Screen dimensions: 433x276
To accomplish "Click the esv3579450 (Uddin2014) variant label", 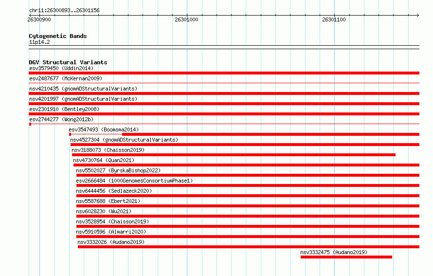I will (61, 68).
